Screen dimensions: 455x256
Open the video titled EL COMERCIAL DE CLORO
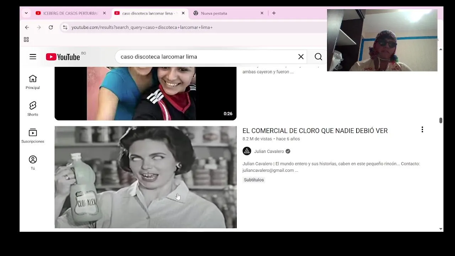point(315,131)
